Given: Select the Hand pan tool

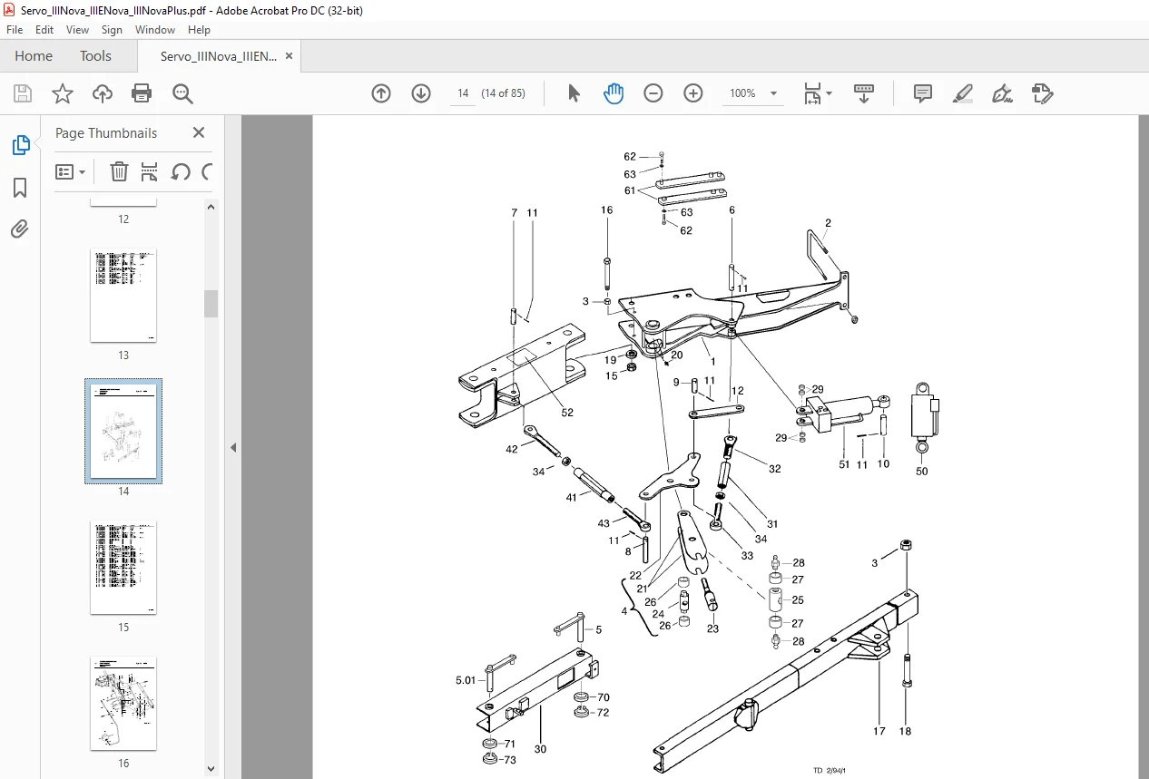Looking at the screenshot, I should pyautogui.click(x=614, y=93).
